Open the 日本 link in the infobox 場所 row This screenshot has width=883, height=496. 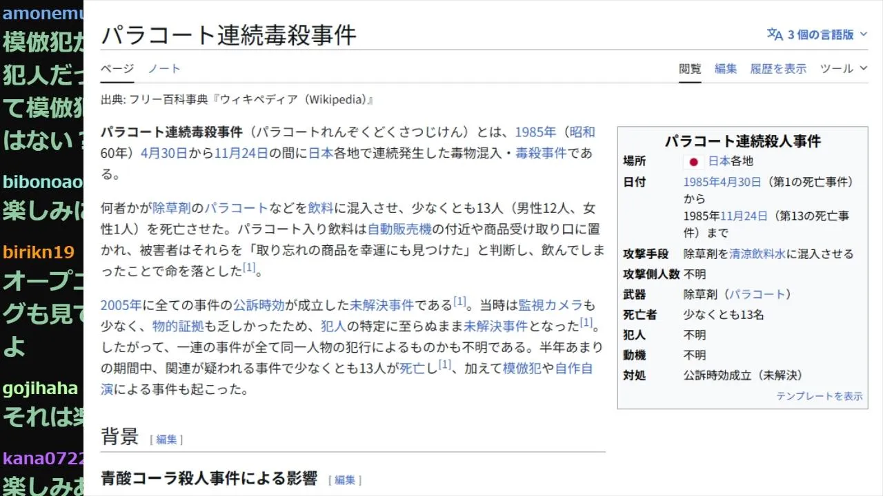click(x=719, y=161)
